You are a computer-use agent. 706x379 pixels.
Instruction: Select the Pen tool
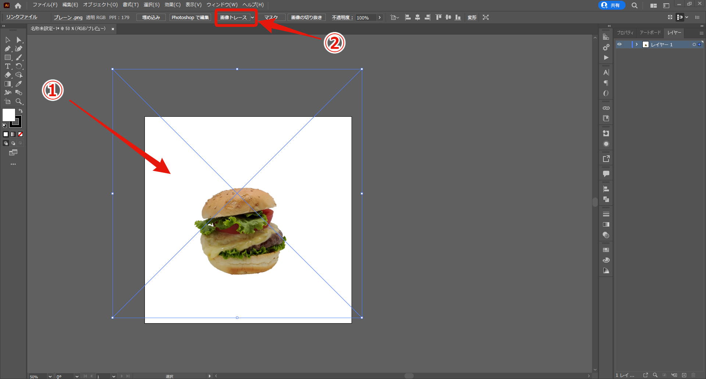coord(7,48)
